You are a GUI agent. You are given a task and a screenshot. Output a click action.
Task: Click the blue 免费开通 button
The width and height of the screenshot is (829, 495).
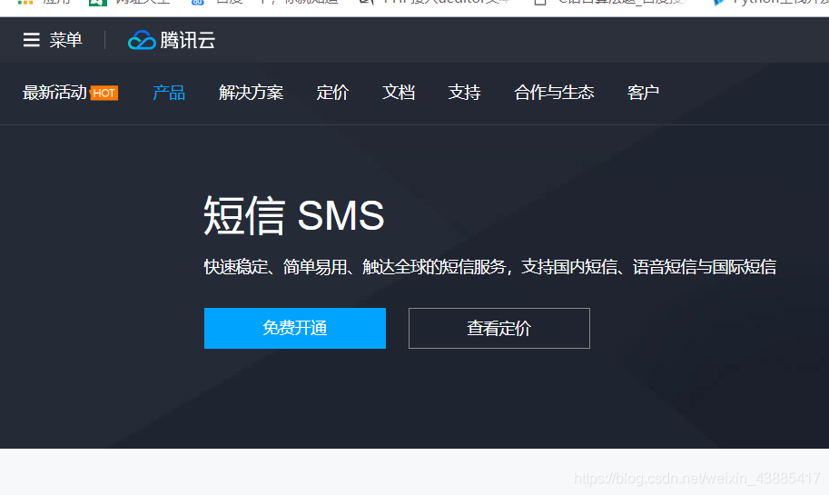[x=295, y=329]
